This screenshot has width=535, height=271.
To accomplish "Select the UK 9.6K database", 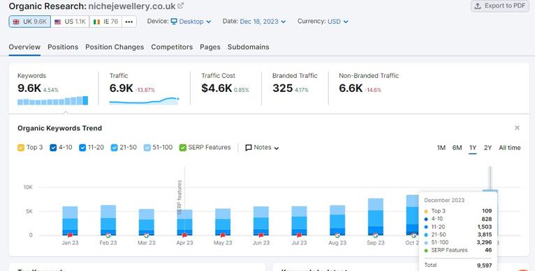I will point(30,22).
